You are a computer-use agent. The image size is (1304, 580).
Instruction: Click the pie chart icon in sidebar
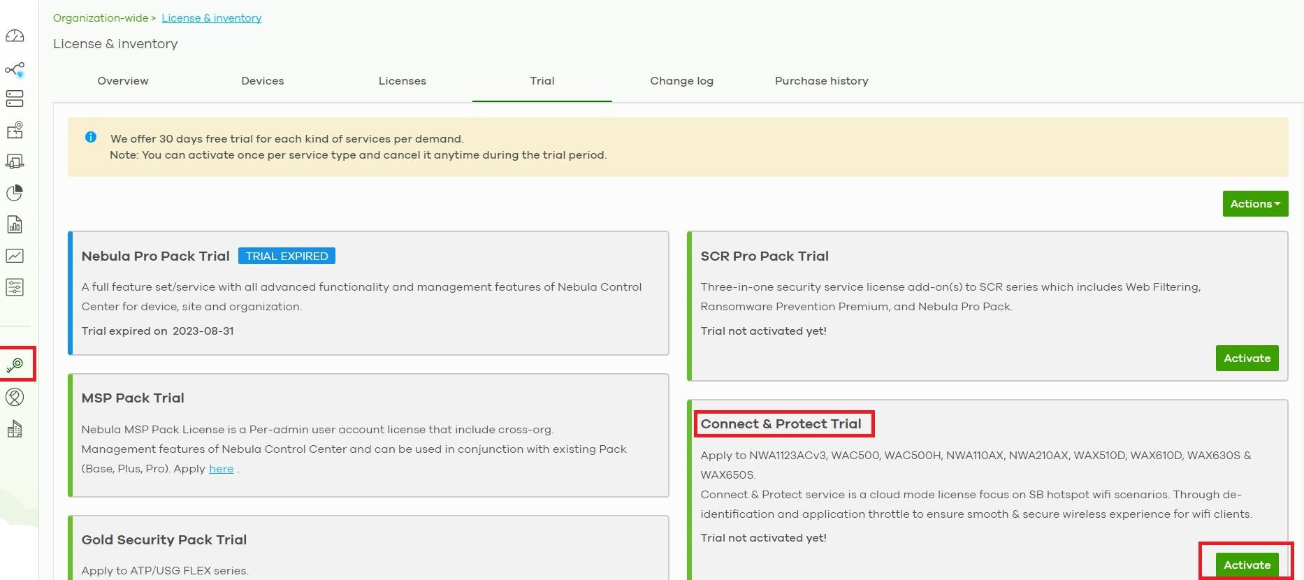coord(15,193)
